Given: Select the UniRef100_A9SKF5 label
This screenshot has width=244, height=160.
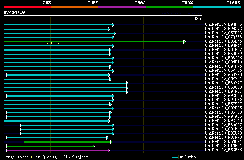Looking at the screenshot, I should click(223, 96).
